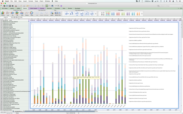Collapse the ribbon with the chevron
Screen dimensions: 183x114
coord(179,9)
